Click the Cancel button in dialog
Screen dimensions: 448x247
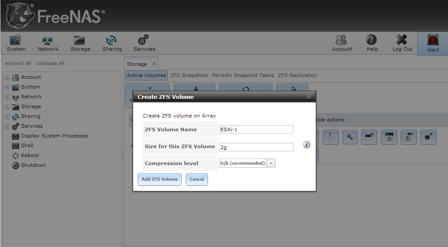[196, 179]
